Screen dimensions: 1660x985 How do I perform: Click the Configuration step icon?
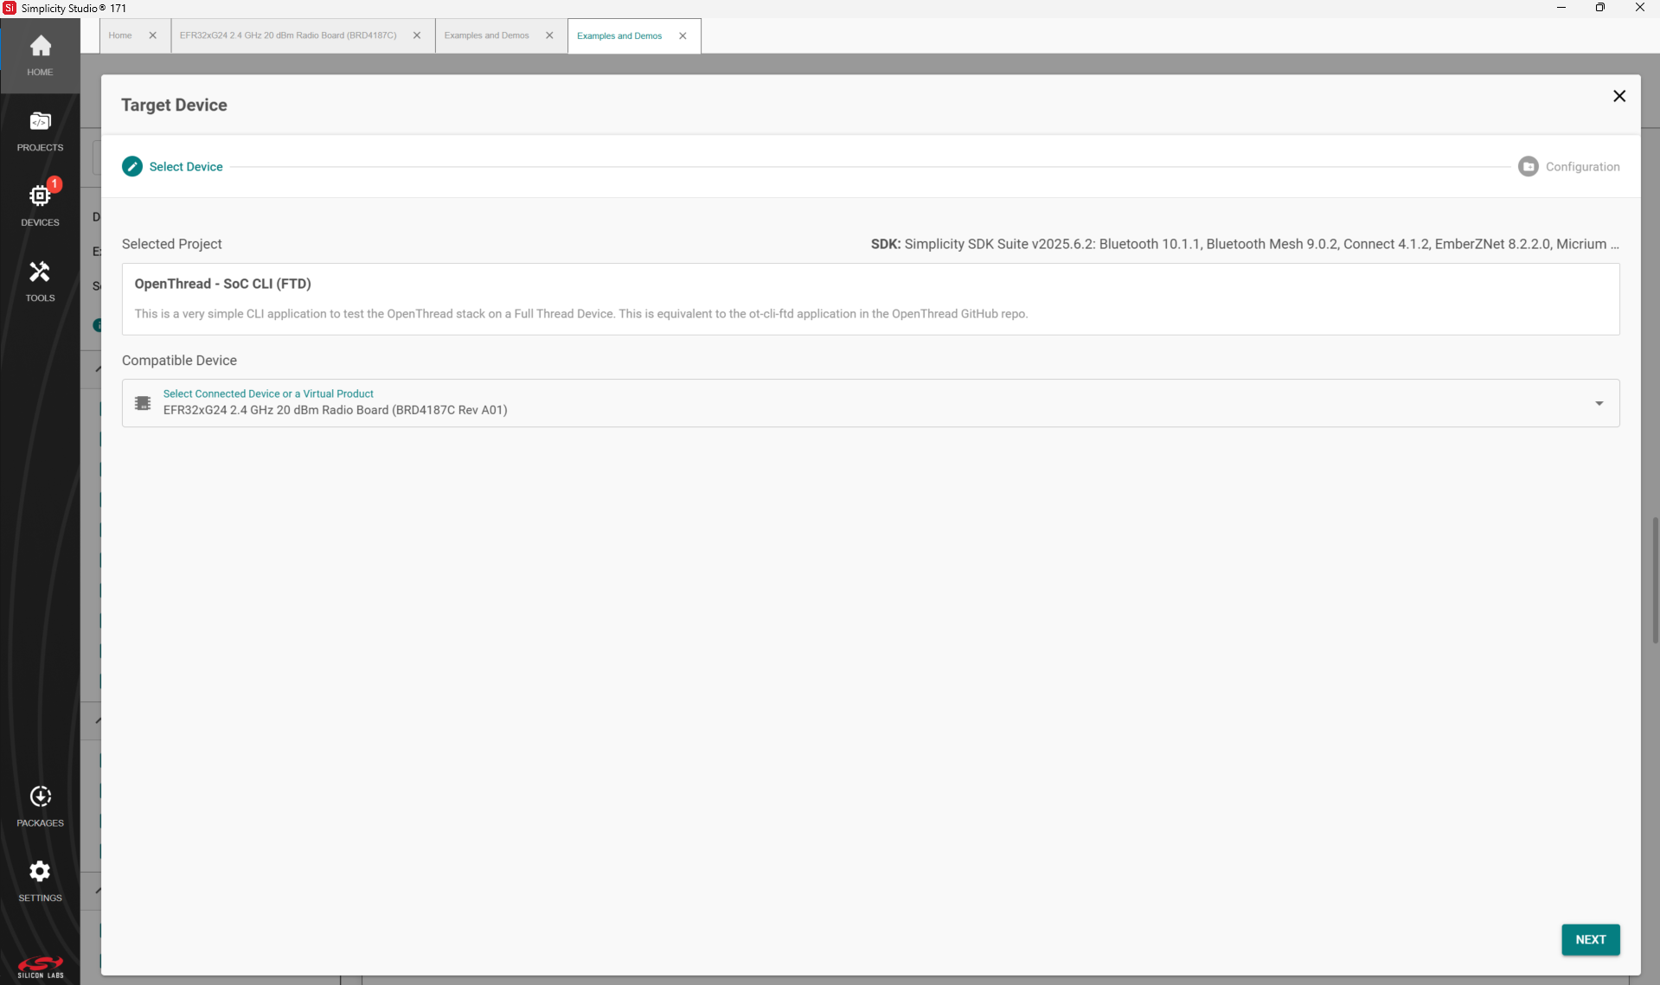pos(1529,166)
